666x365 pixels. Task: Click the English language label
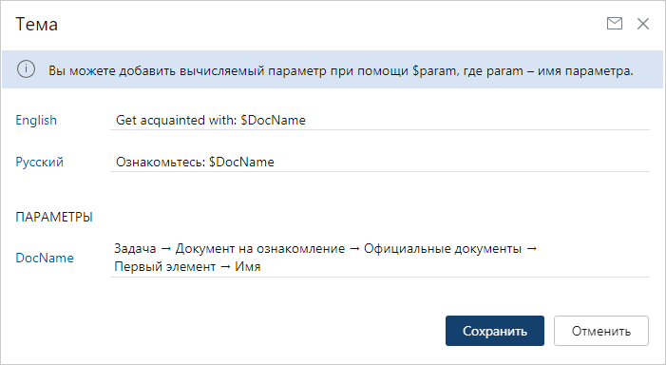click(36, 121)
